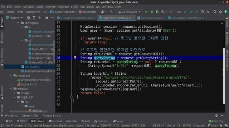Image resolution: width=229 pixels, height=128 pixels.
Task: Click the method fold marker at line 36
Action: [x=71, y=97]
